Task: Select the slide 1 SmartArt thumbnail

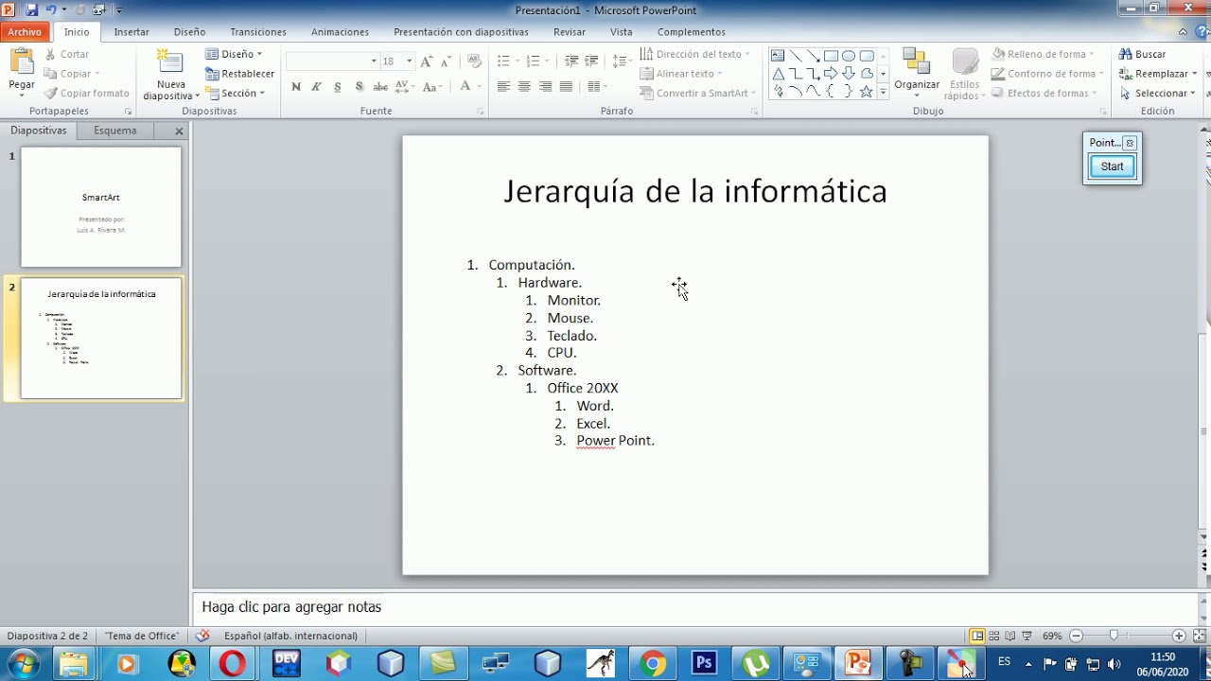Action: coord(101,207)
